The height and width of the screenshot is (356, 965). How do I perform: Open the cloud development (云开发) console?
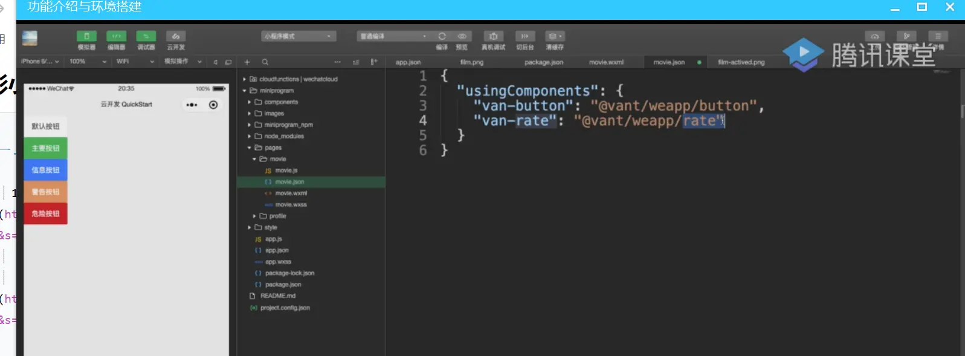176,36
